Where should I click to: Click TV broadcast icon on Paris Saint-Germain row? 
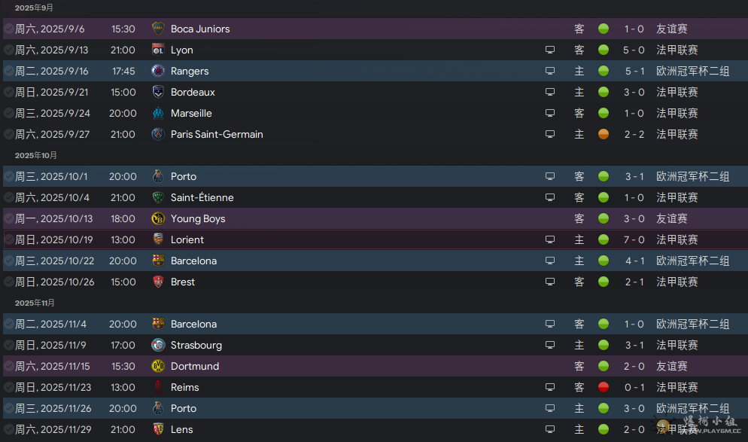coord(550,134)
